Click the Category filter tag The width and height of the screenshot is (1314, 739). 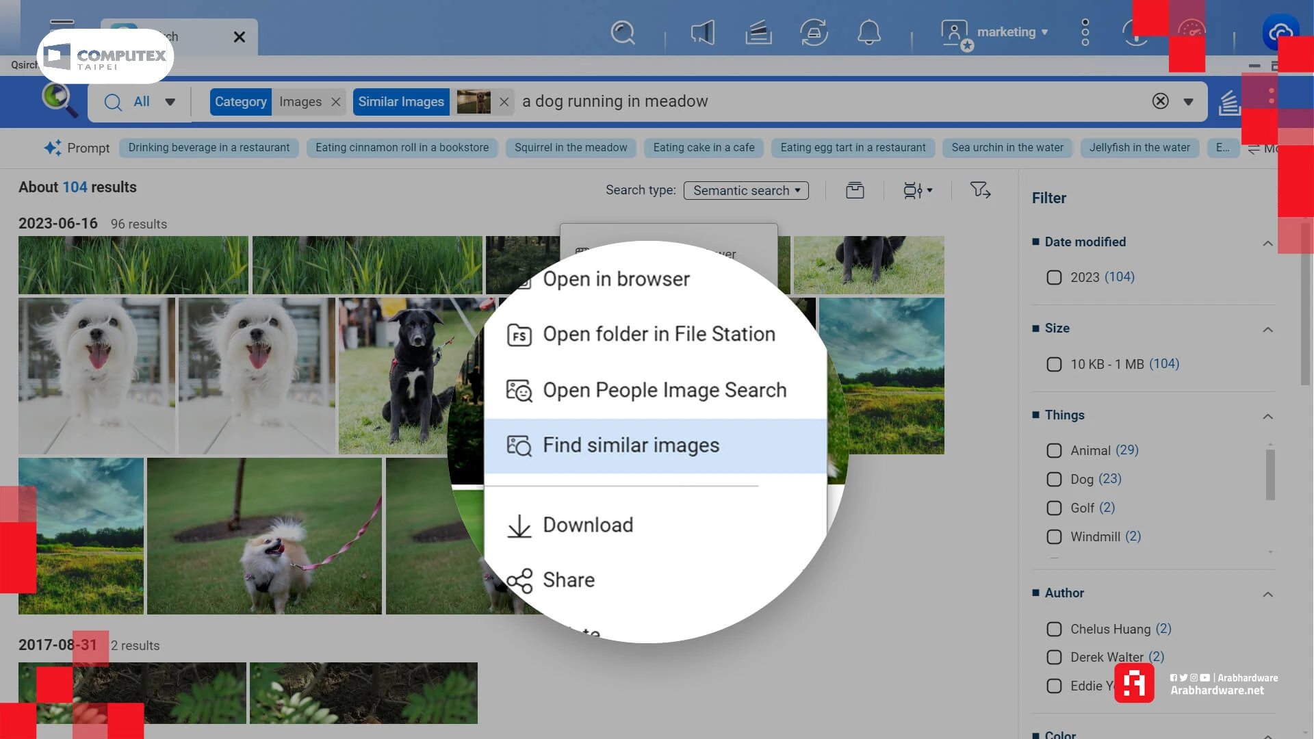point(240,102)
